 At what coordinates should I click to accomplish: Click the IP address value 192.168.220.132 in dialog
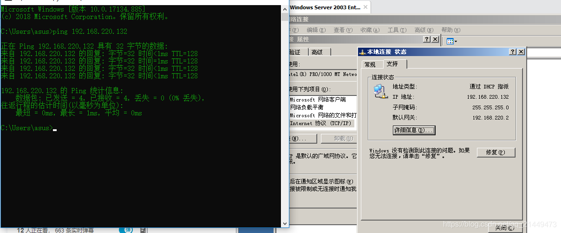tap(488, 97)
